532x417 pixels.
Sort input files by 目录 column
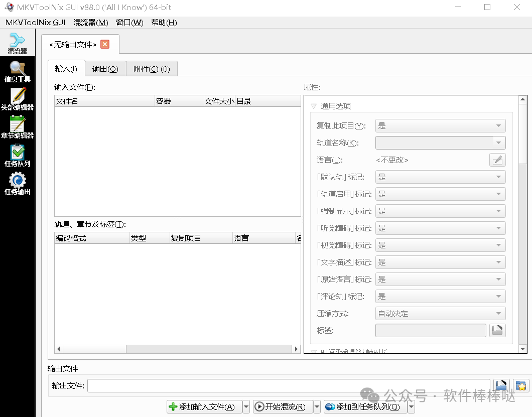pos(268,101)
